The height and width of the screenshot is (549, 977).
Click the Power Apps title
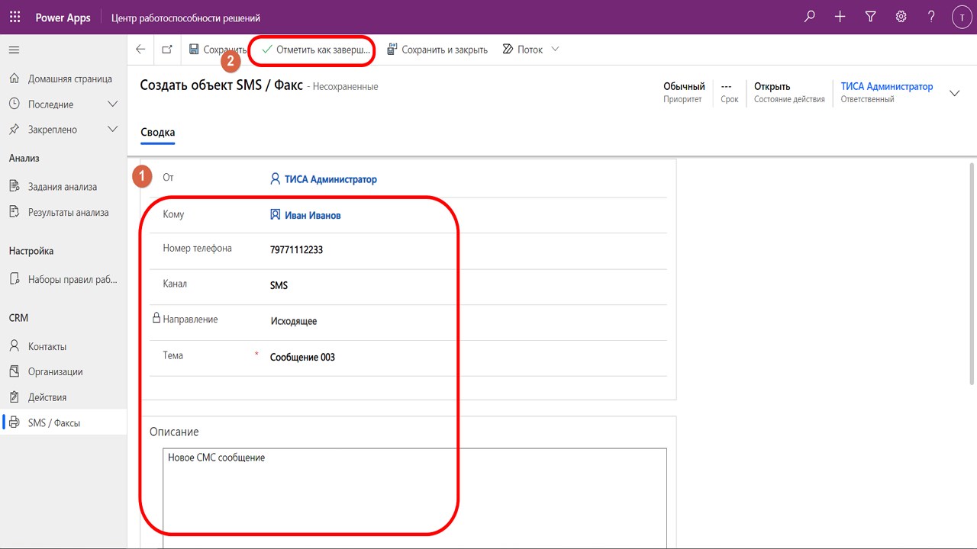click(x=63, y=17)
